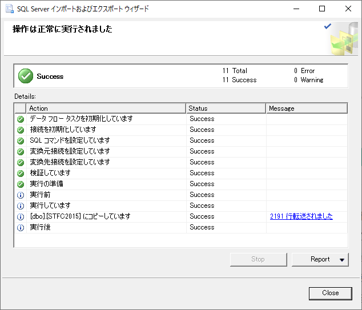Click the Message column header
Viewport: 362px width, 310px height.
pos(307,108)
